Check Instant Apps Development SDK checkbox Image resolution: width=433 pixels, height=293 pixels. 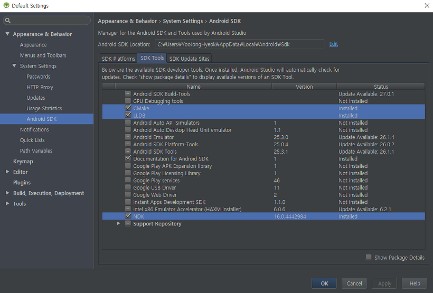[x=128, y=202]
